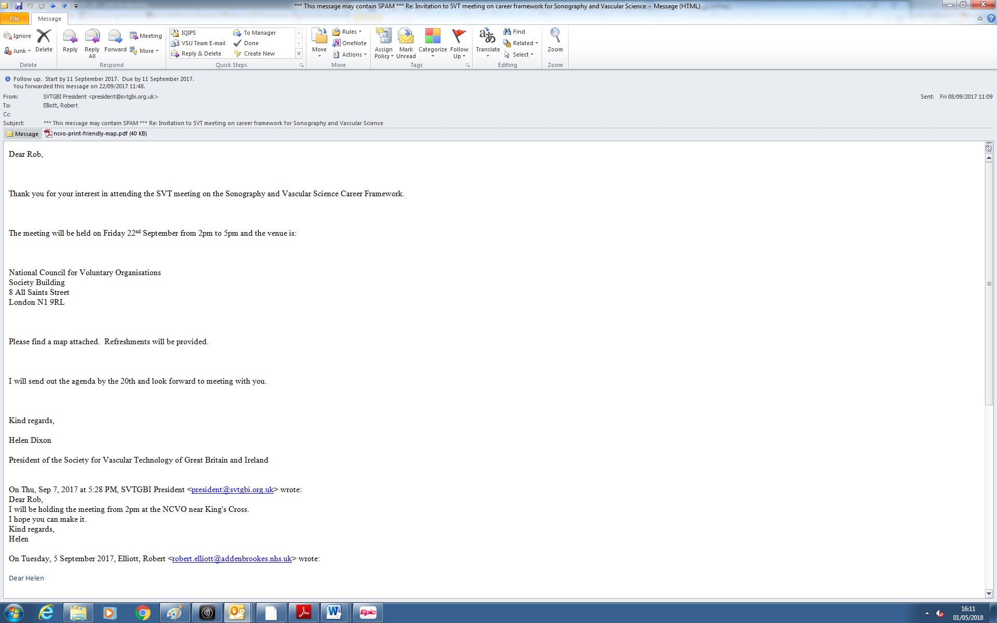The width and height of the screenshot is (997, 623).
Task: Open the president@svtgbi.org.uk email link
Action: pyautogui.click(x=232, y=490)
